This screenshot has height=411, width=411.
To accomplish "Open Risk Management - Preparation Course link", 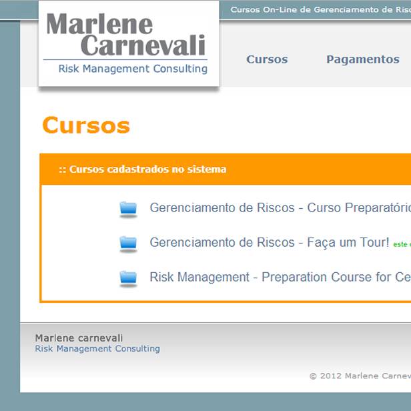I will pyautogui.click(x=280, y=278).
